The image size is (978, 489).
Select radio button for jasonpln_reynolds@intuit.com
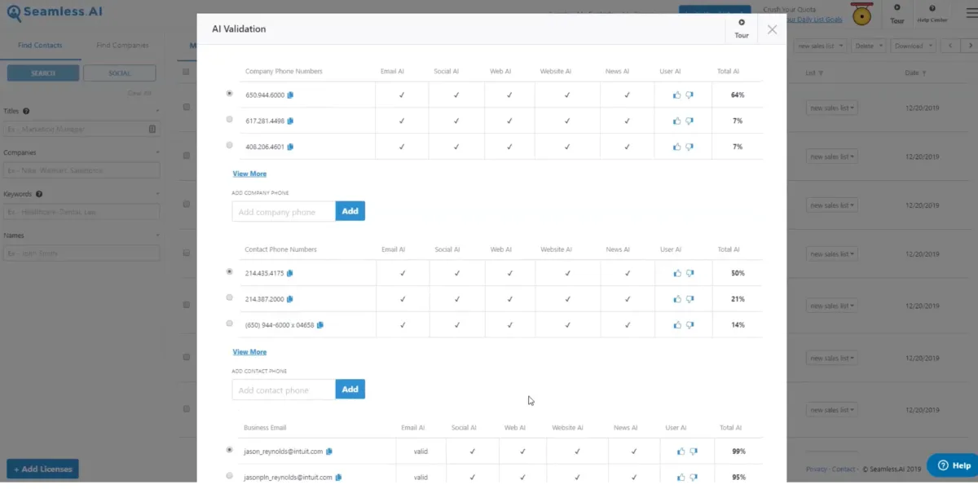tap(229, 476)
